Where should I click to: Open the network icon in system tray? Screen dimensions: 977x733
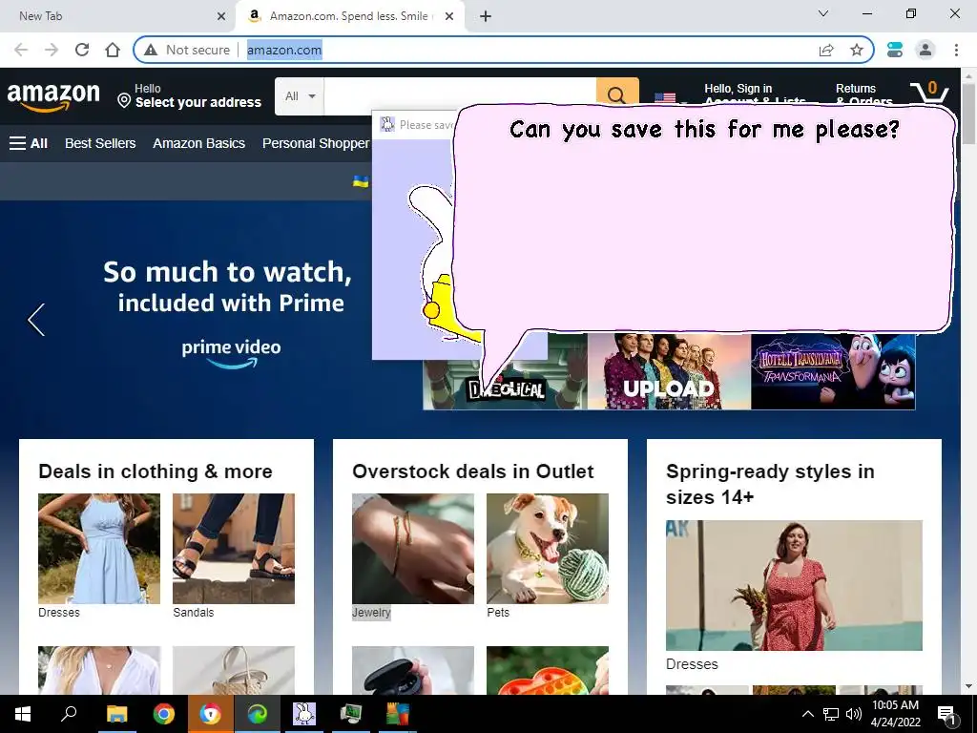click(831, 714)
